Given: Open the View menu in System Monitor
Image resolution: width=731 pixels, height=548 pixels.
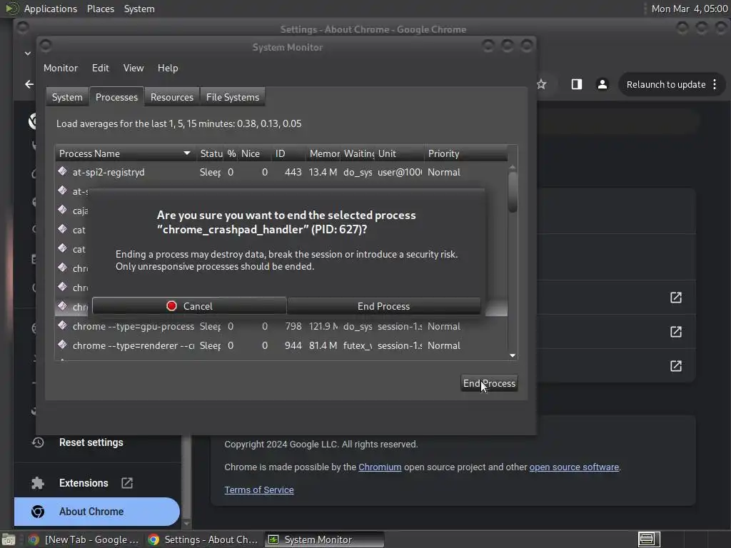Looking at the screenshot, I should pos(133,68).
